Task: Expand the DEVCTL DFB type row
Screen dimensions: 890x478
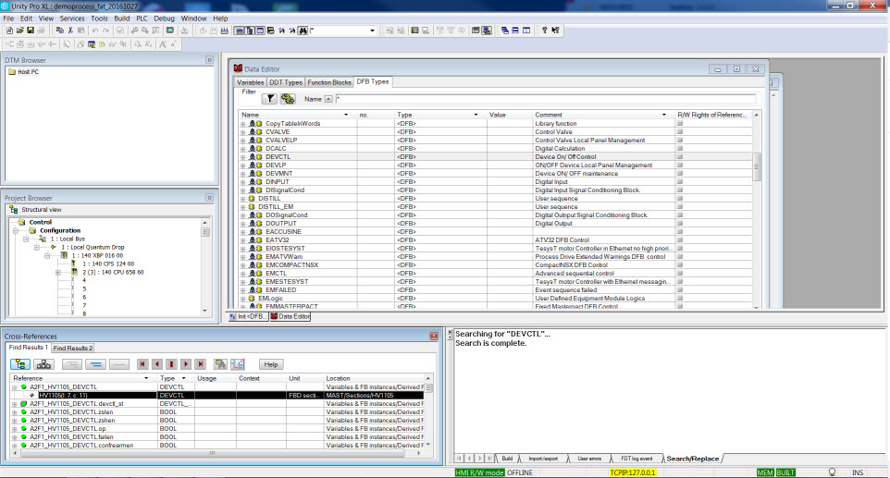Action: [243, 157]
